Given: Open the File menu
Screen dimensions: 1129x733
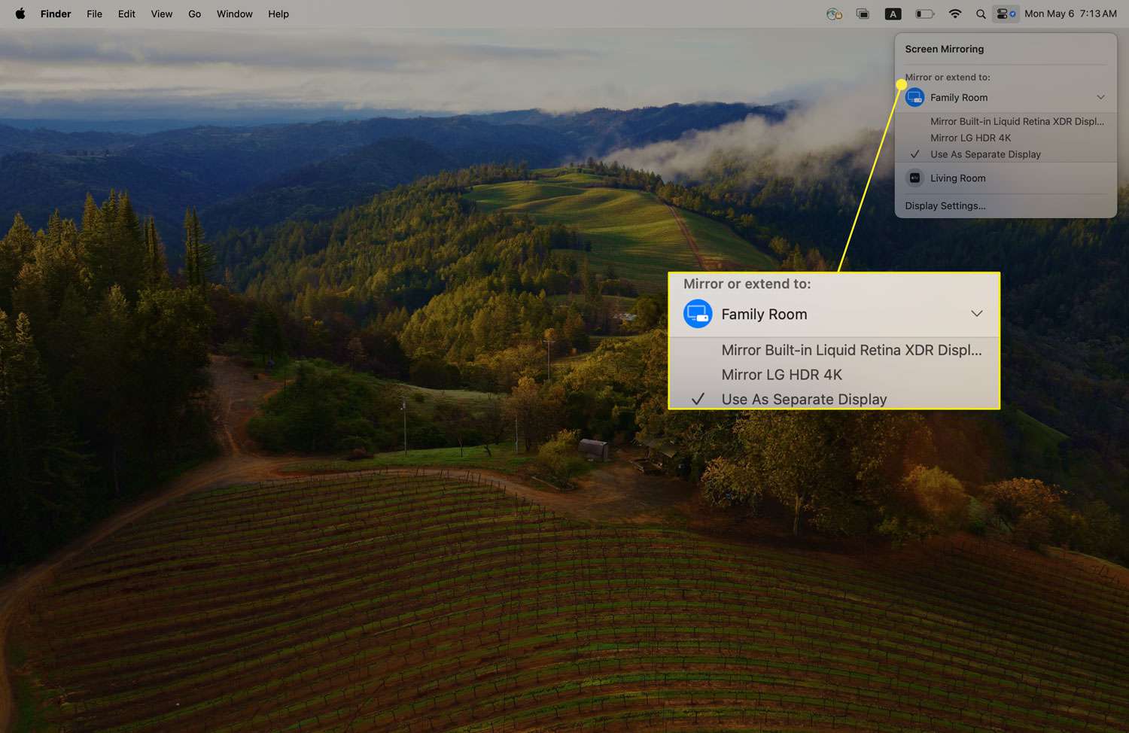Looking at the screenshot, I should (94, 14).
